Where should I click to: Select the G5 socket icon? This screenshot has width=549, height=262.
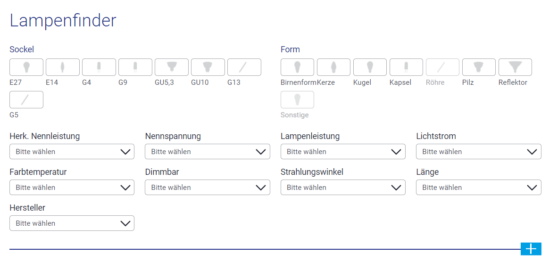(26, 100)
